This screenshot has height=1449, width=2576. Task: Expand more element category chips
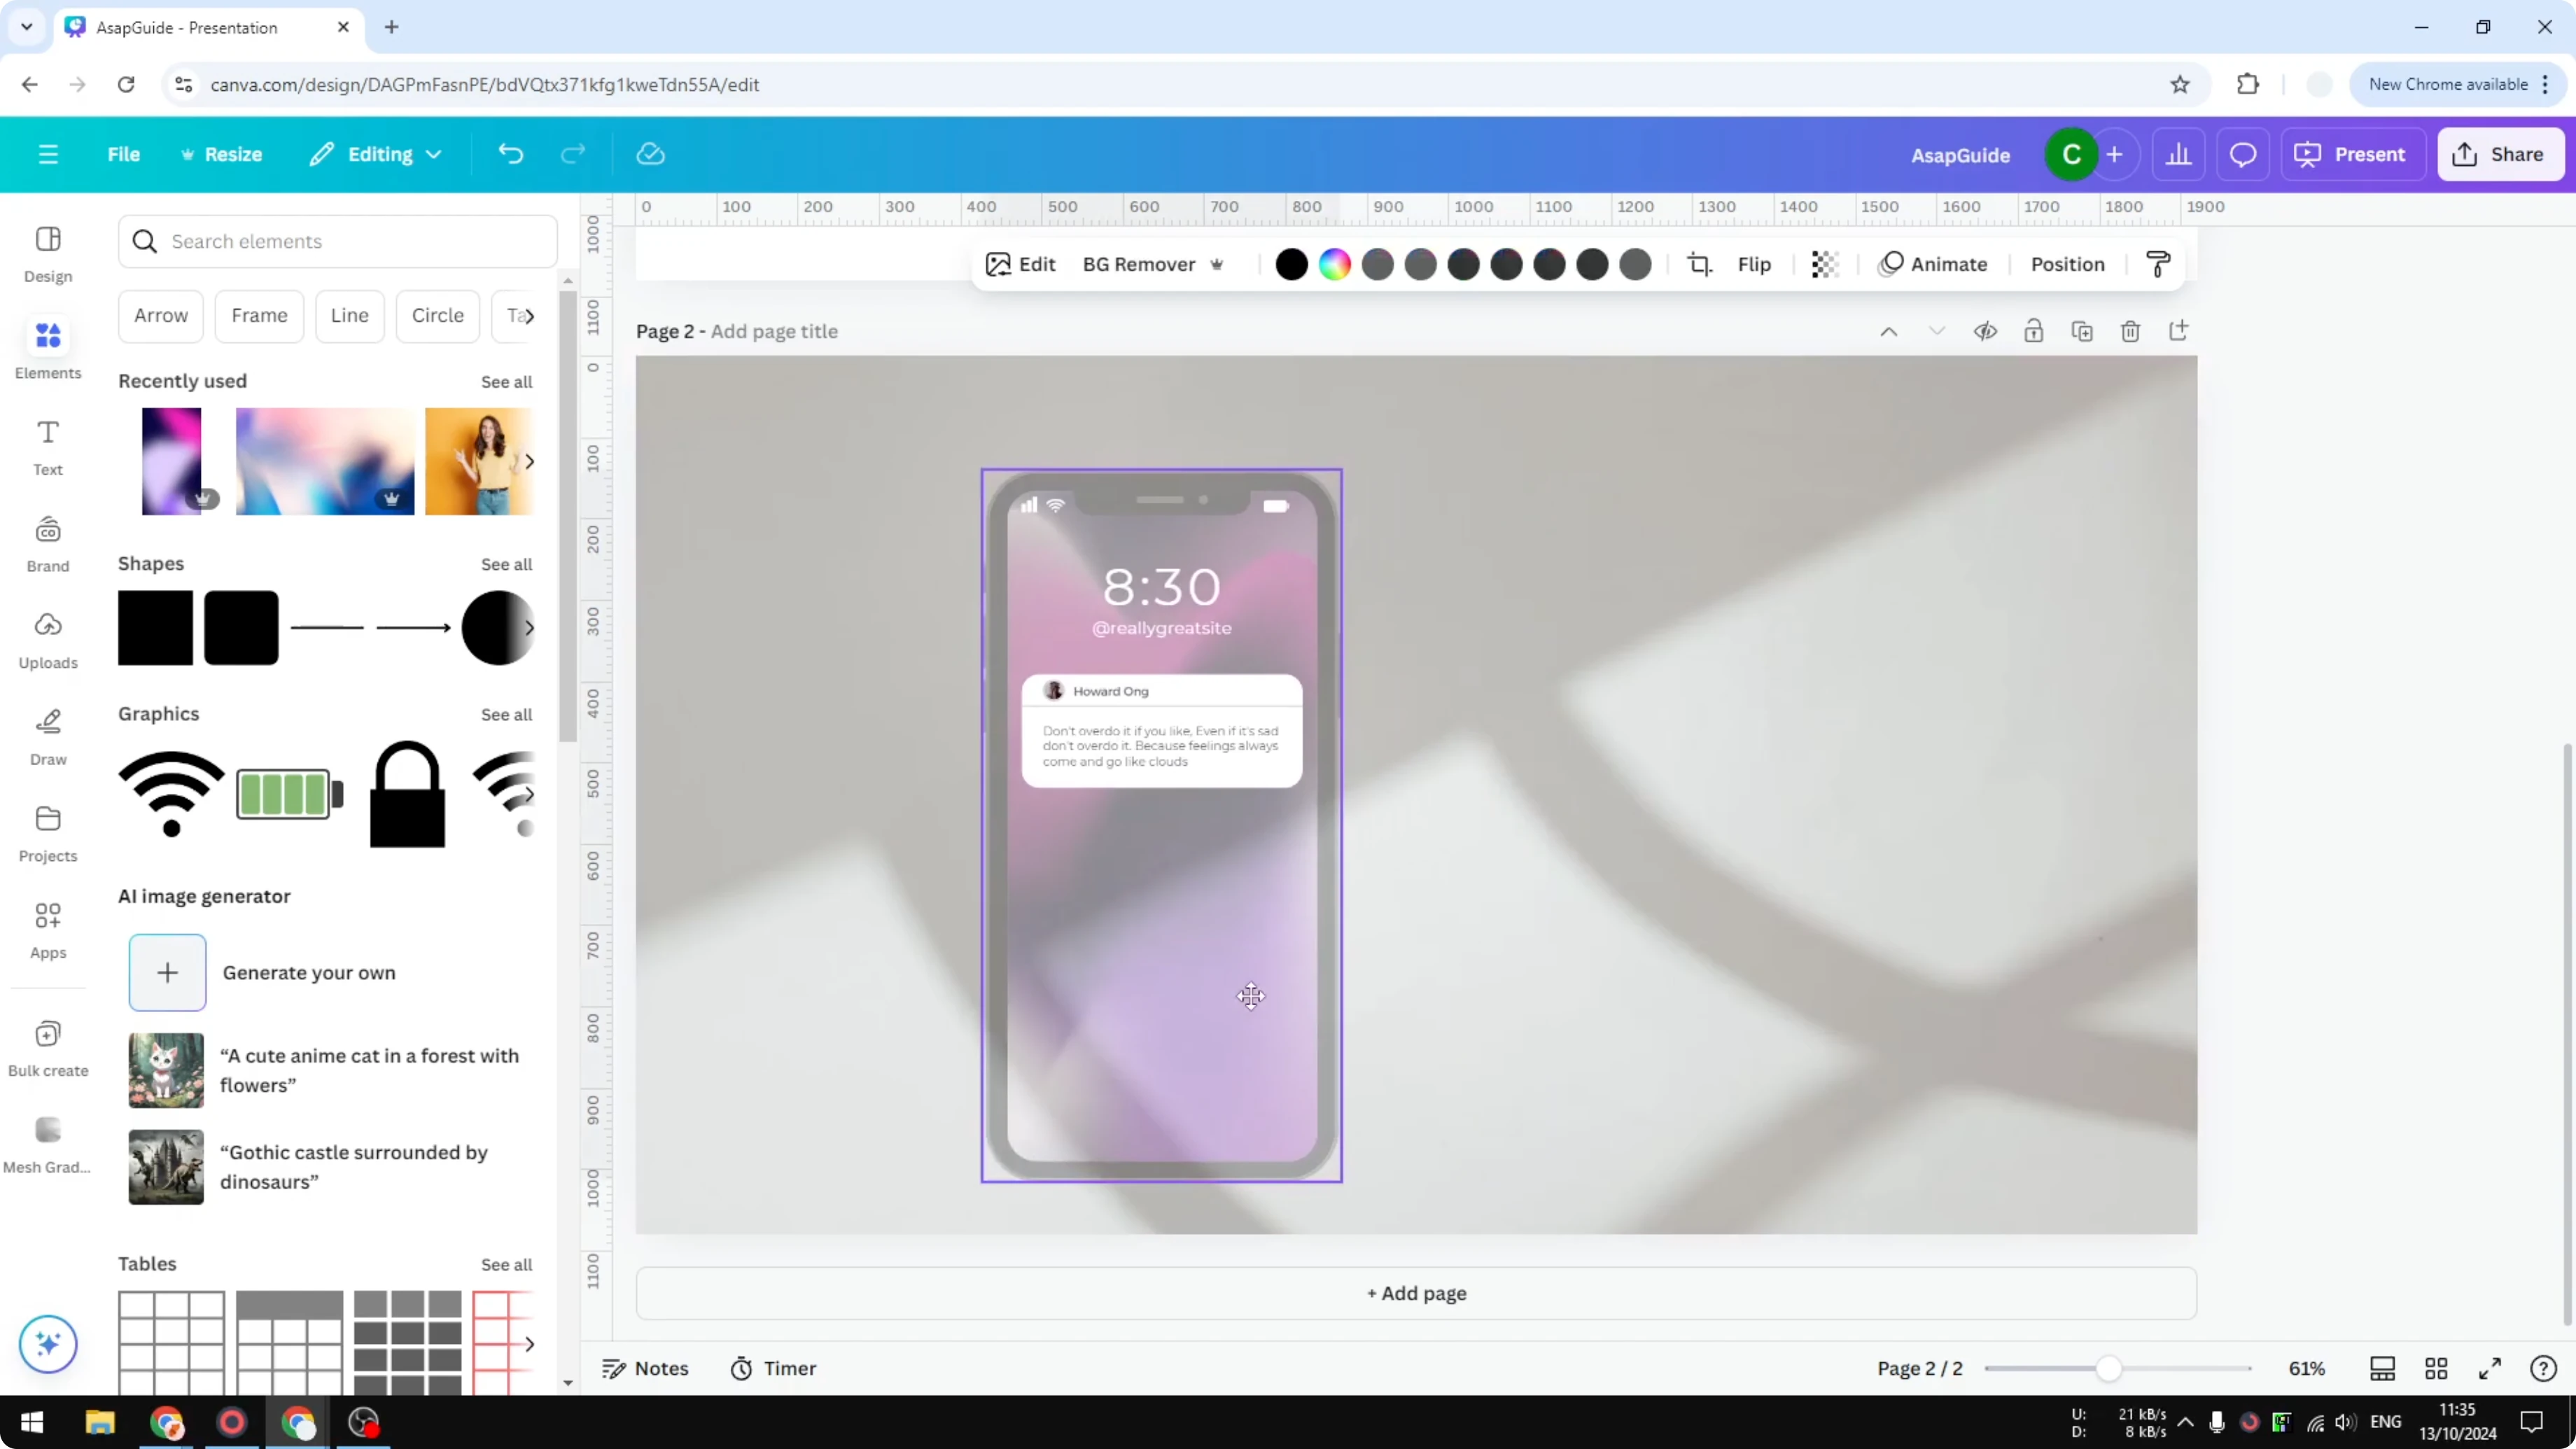pyautogui.click(x=529, y=316)
